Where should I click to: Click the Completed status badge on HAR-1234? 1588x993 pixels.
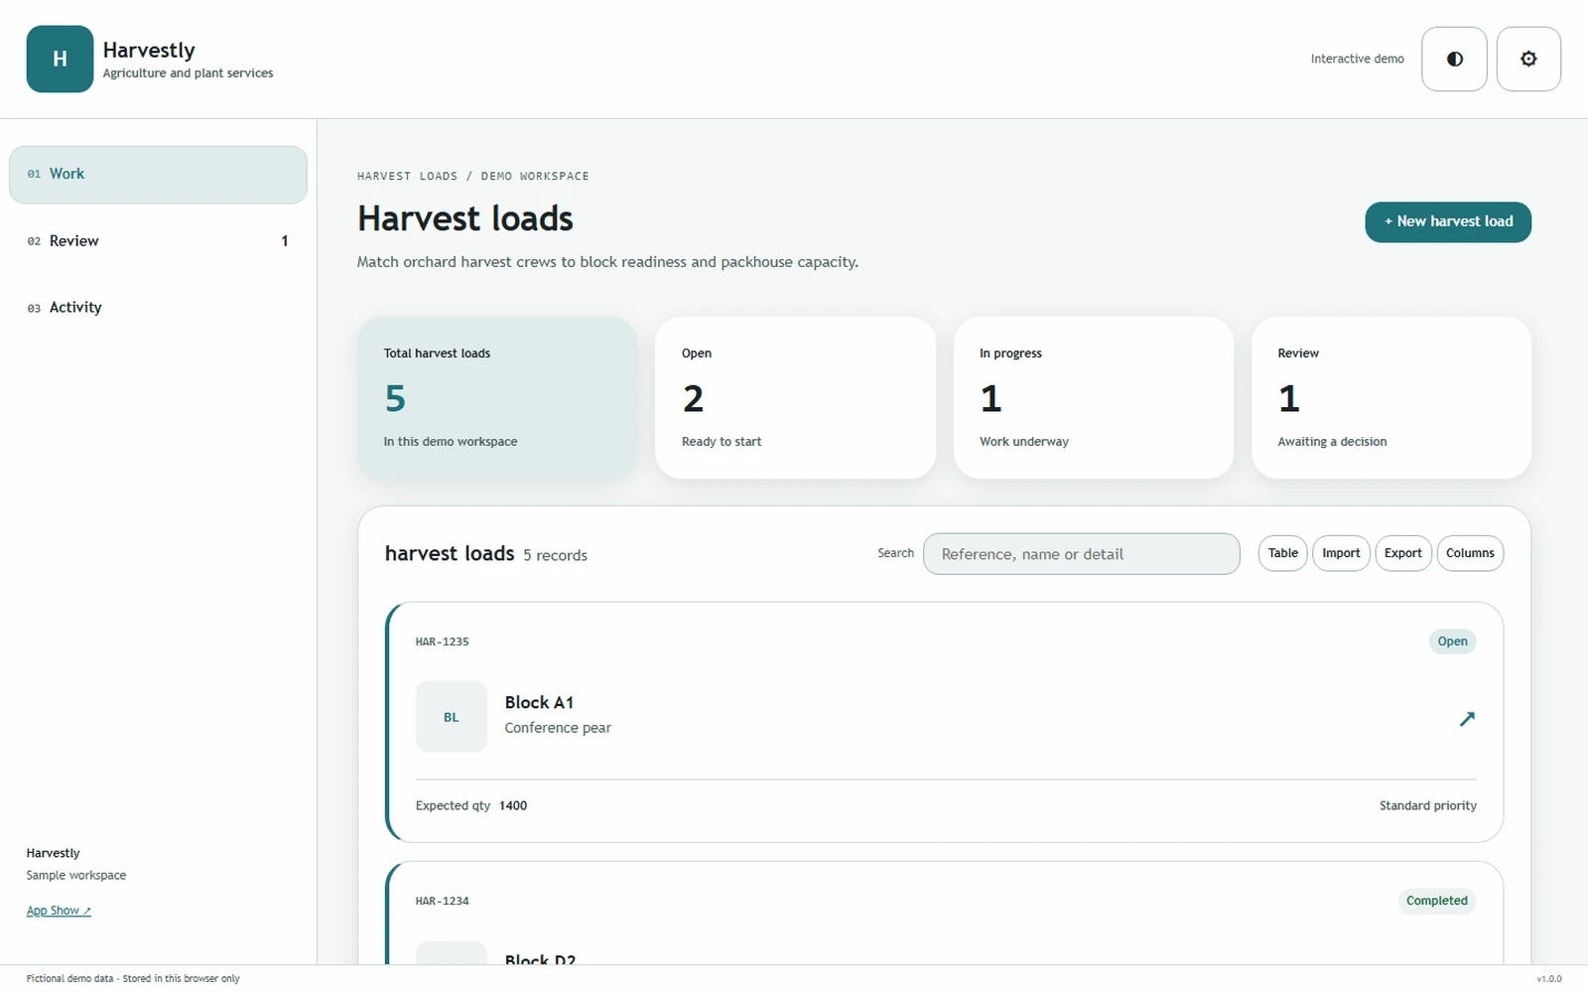click(1436, 901)
